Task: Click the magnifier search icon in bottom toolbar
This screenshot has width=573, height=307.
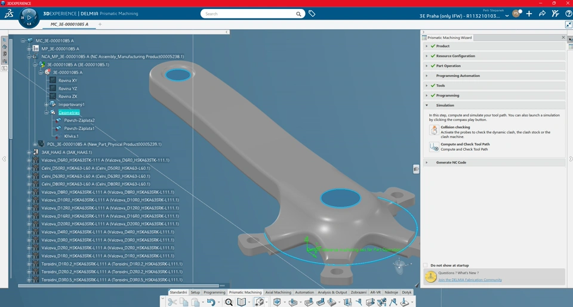Action: tap(229, 302)
